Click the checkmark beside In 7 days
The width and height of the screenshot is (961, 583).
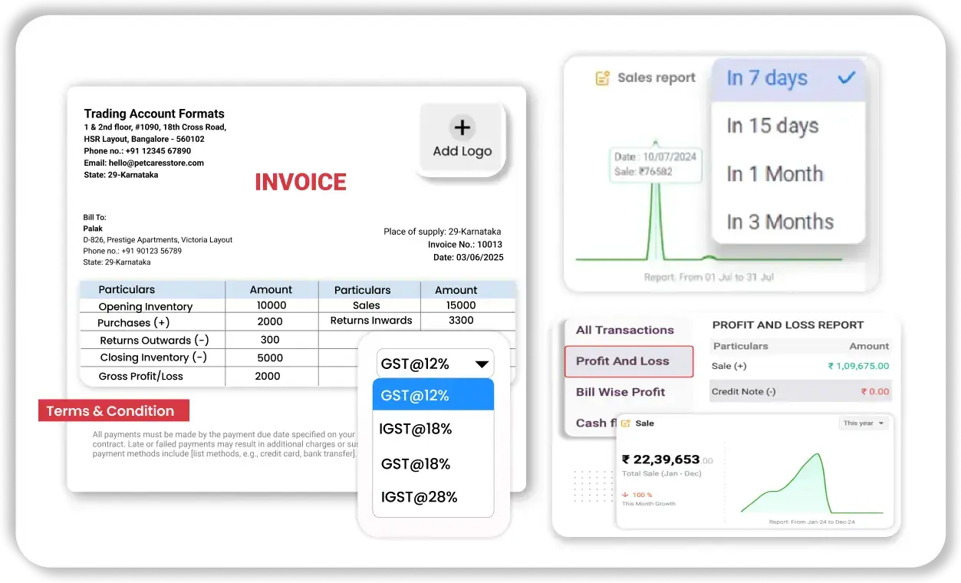tap(847, 77)
